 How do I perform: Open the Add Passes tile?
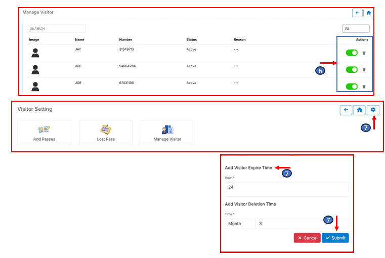coord(44,133)
